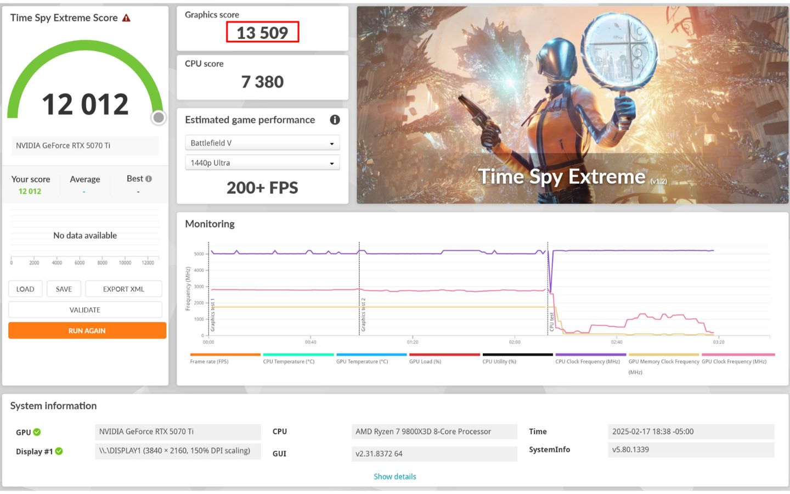Click the gauge handle on the score dial

(x=158, y=117)
